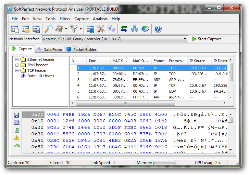The width and height of the screenshot is (249, 175).
Task: Click the column layout toolbar icon
Action: click(90, 29)
